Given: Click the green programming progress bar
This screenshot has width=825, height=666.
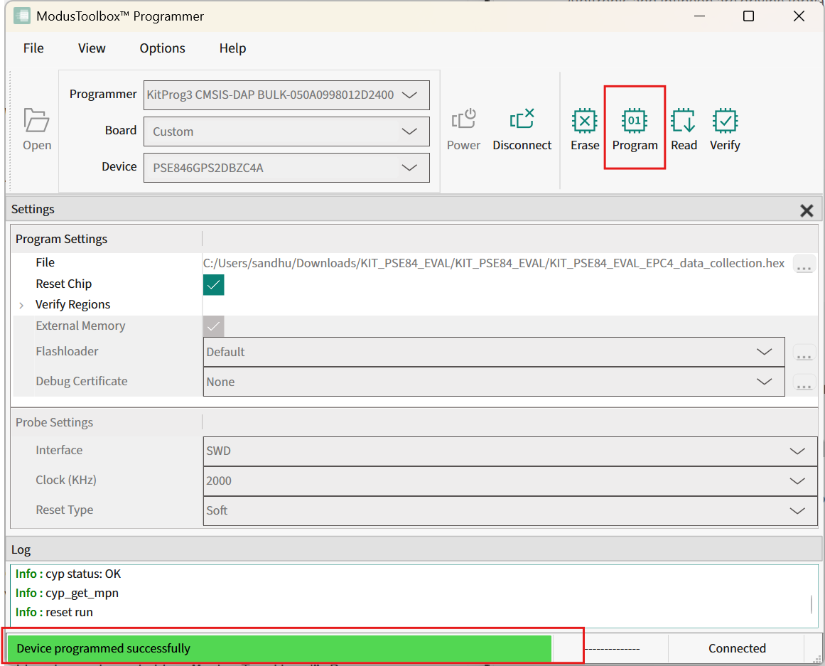Looking at the screenshot, I should click(279, 648).
